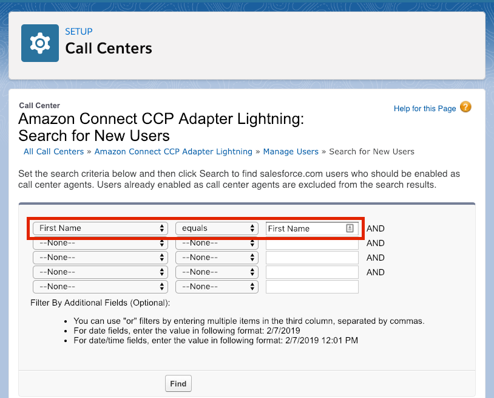Open fifth row field --None-- dropdown

100,287
